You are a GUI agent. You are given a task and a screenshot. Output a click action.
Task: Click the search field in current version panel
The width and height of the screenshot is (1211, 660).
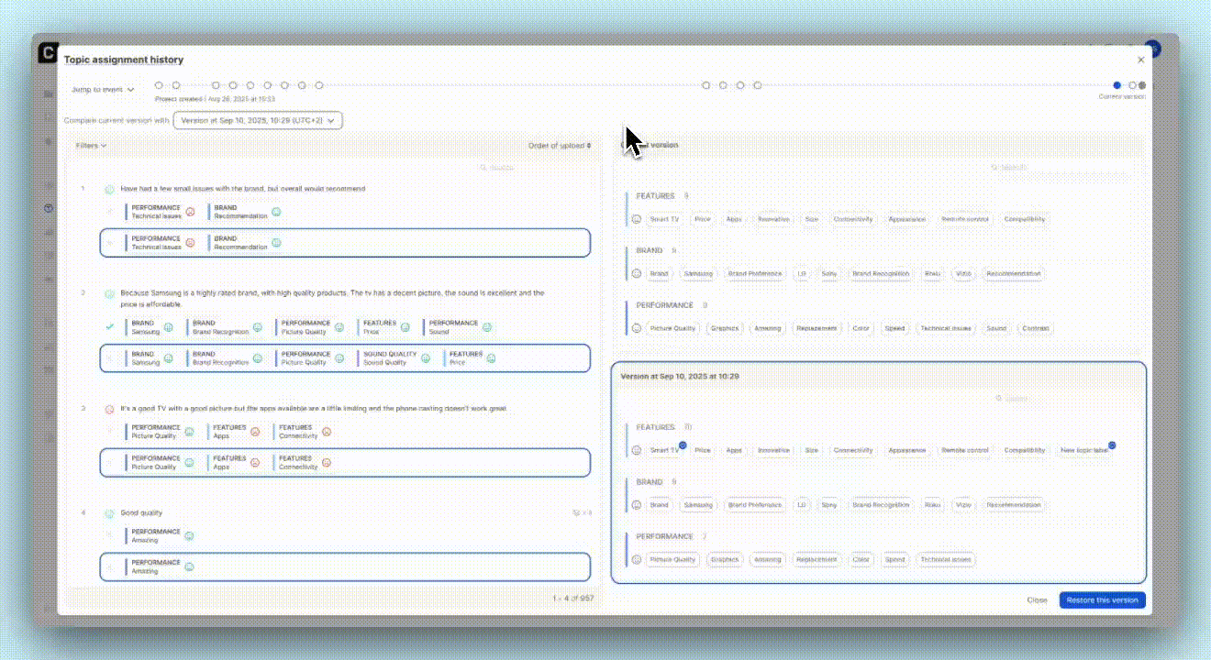[x=1011, y=168]
